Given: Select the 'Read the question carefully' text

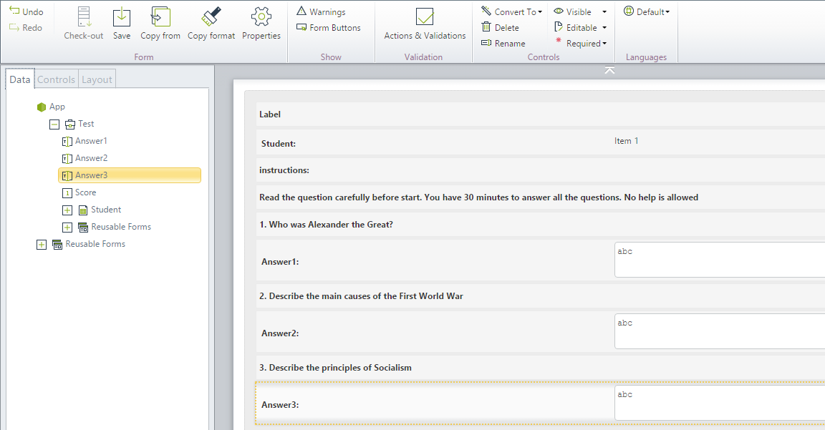Looking at the screenshot, I should coord(479,197).
